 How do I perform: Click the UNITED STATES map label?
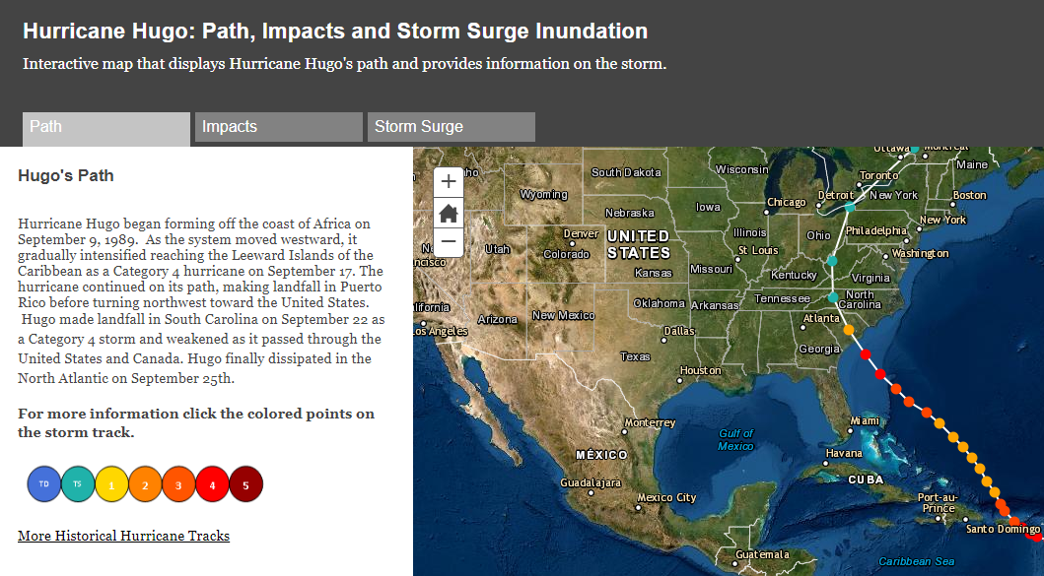(x=639, y=245)
